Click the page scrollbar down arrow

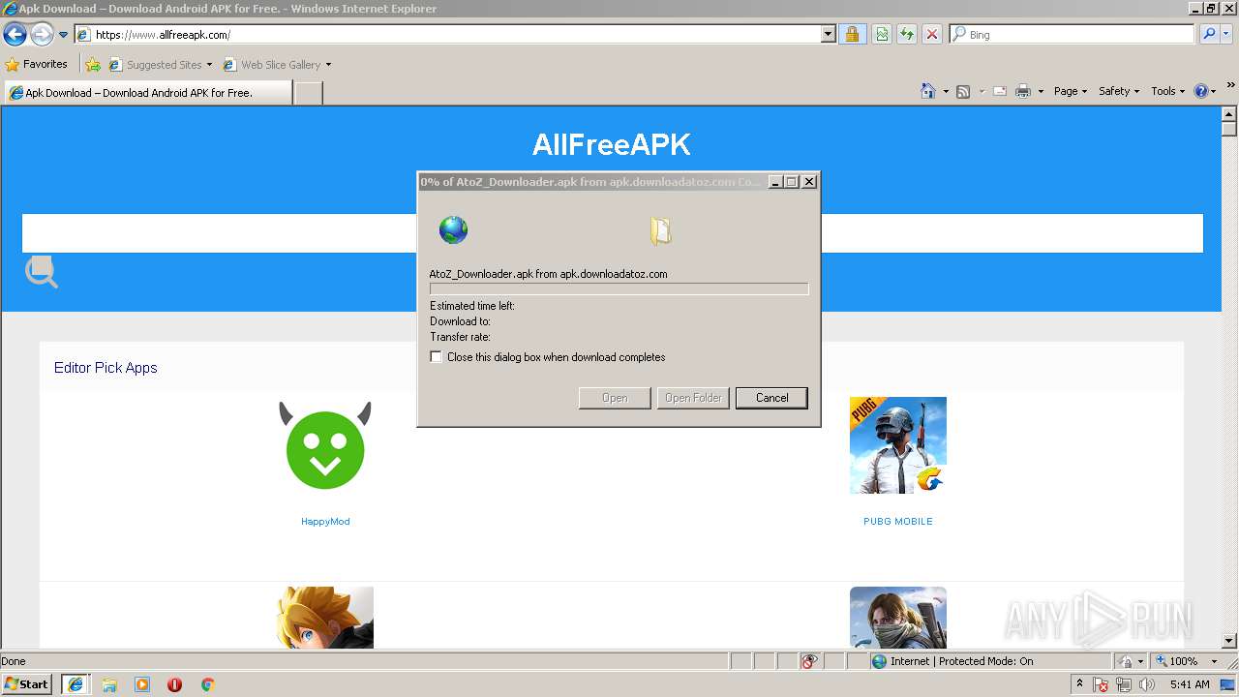point(1229,640)
